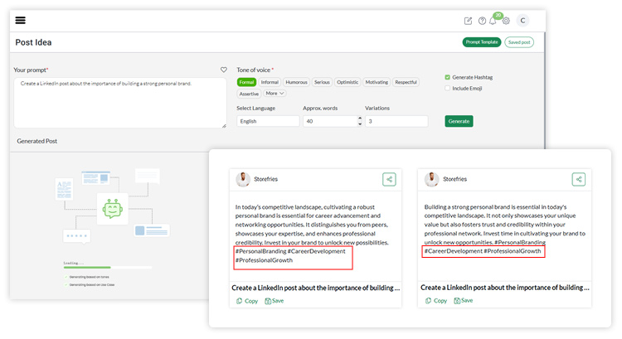Favorite the prompt with heart icon
622x339 pixels.
[x=224, y=70]
